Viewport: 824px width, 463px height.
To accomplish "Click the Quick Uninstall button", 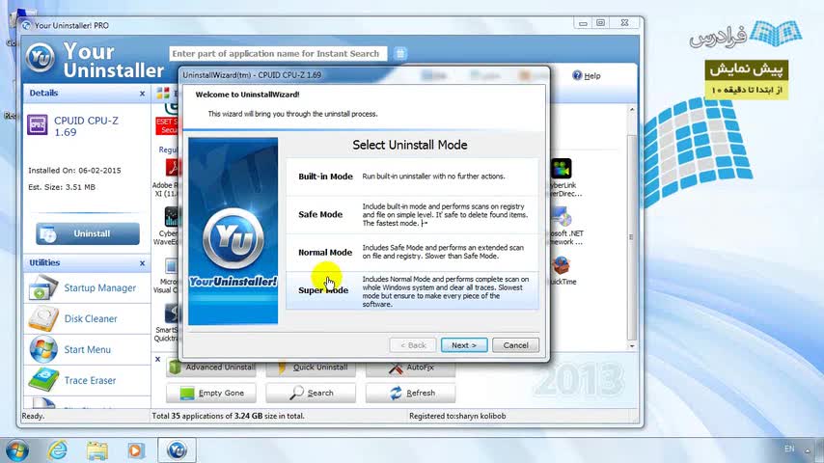I will point(311,368).
